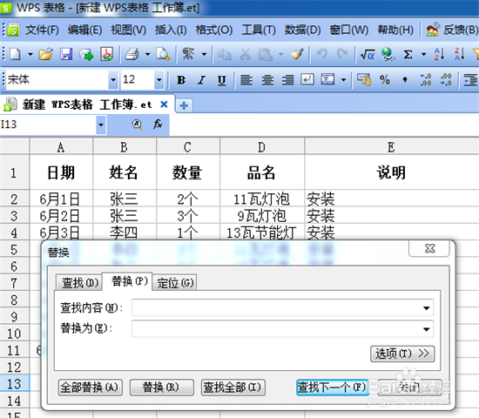Click the Cut scissors icon
Viewport: 479px width, 418px height.
pos(245,54)
